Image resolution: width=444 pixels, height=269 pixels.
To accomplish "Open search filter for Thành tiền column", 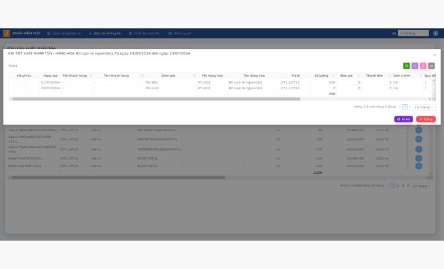I will [x=390, y=76].
